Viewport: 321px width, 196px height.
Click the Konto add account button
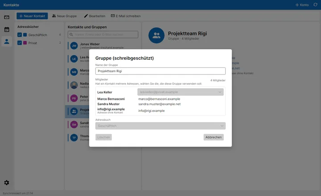pyautogui.click(x=302, y=5)
